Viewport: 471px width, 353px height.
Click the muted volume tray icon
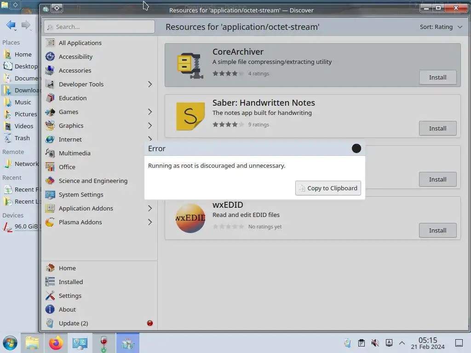pos(375,343)
